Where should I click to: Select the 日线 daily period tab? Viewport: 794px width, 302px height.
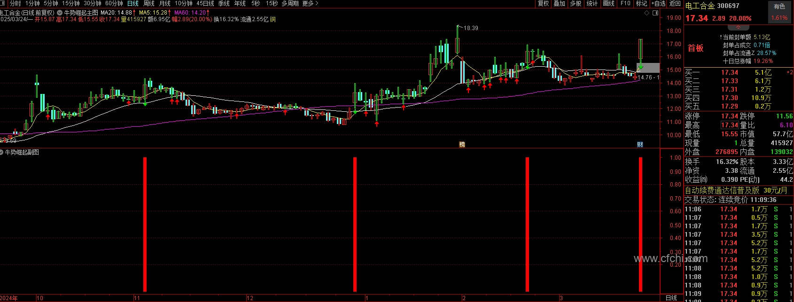click(133, 3)
